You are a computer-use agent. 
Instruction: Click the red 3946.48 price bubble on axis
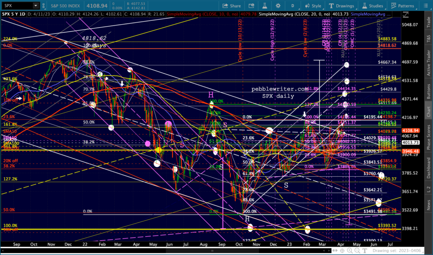[x=411, y=151]
